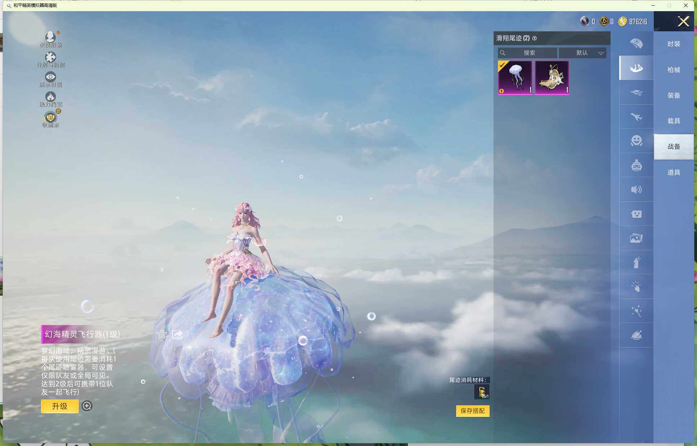697x446 pixels.
Task: Open the spray can category icon
Action: 636,262
